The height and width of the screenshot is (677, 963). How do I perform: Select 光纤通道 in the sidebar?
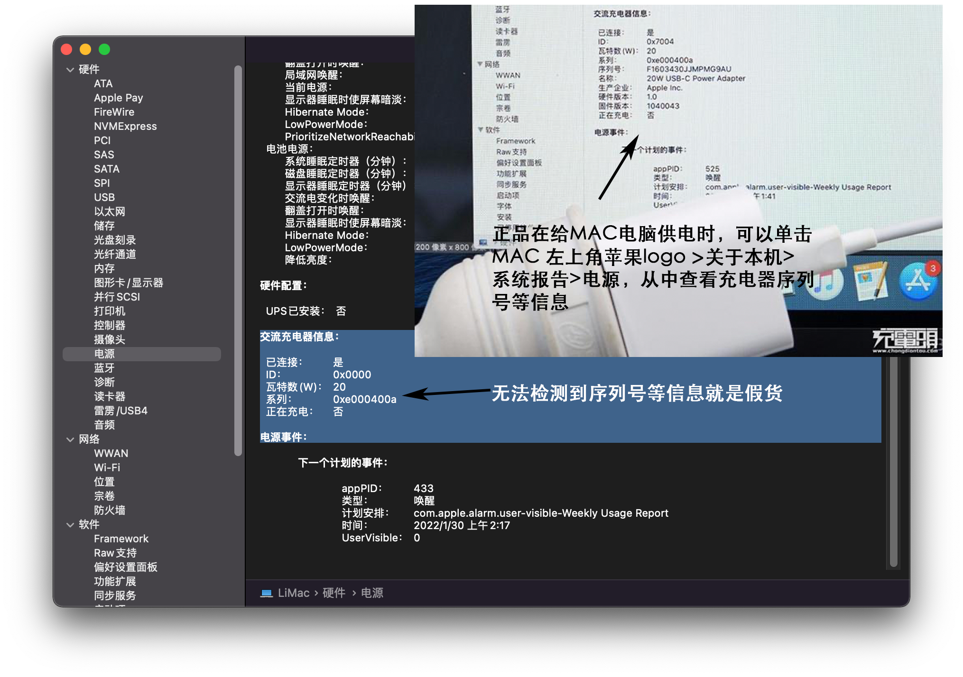[x=115, y=255]
